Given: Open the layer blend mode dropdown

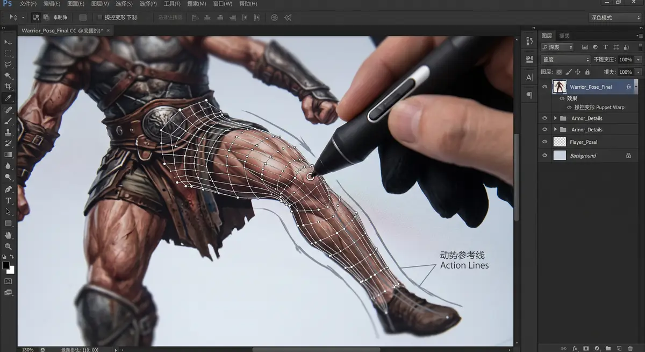Looking at the screenshot, I should [x=565, y=59].
